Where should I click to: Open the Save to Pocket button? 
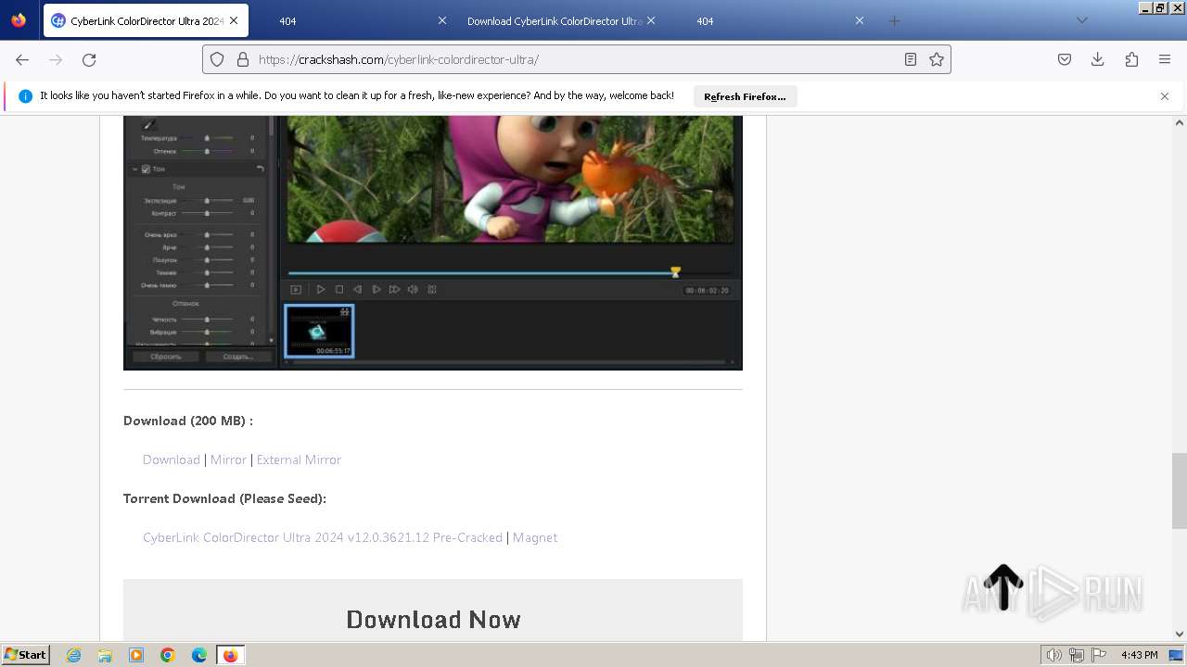point(1065,59)
